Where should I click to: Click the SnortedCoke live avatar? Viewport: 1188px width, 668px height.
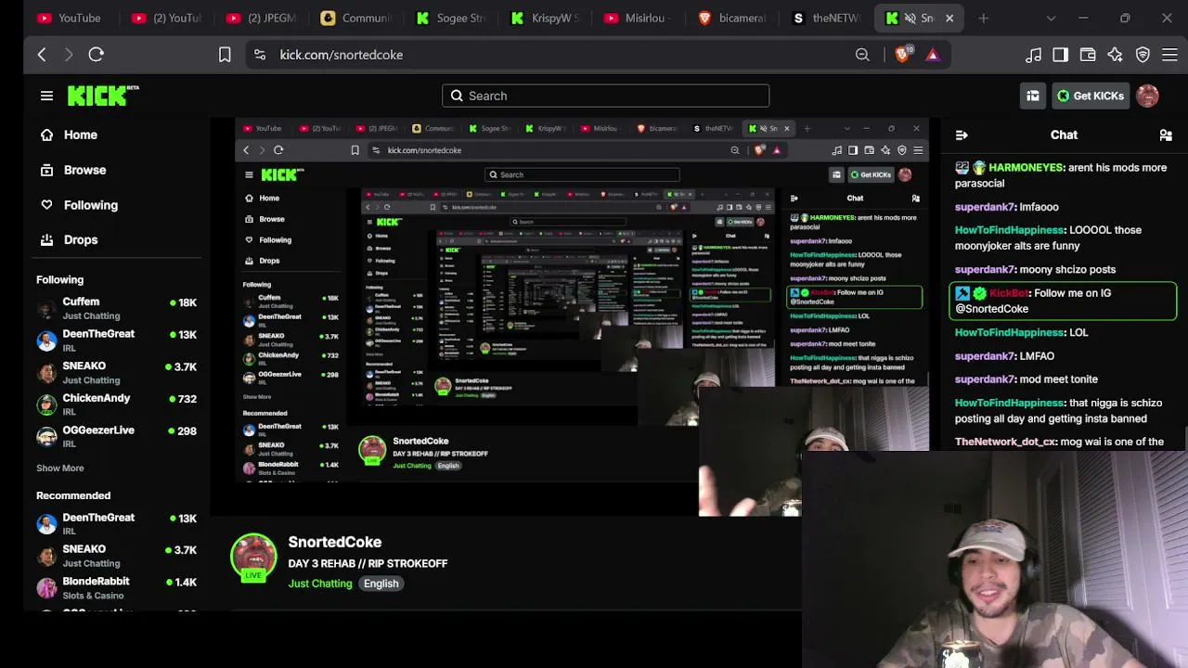(x=253, y=557)
